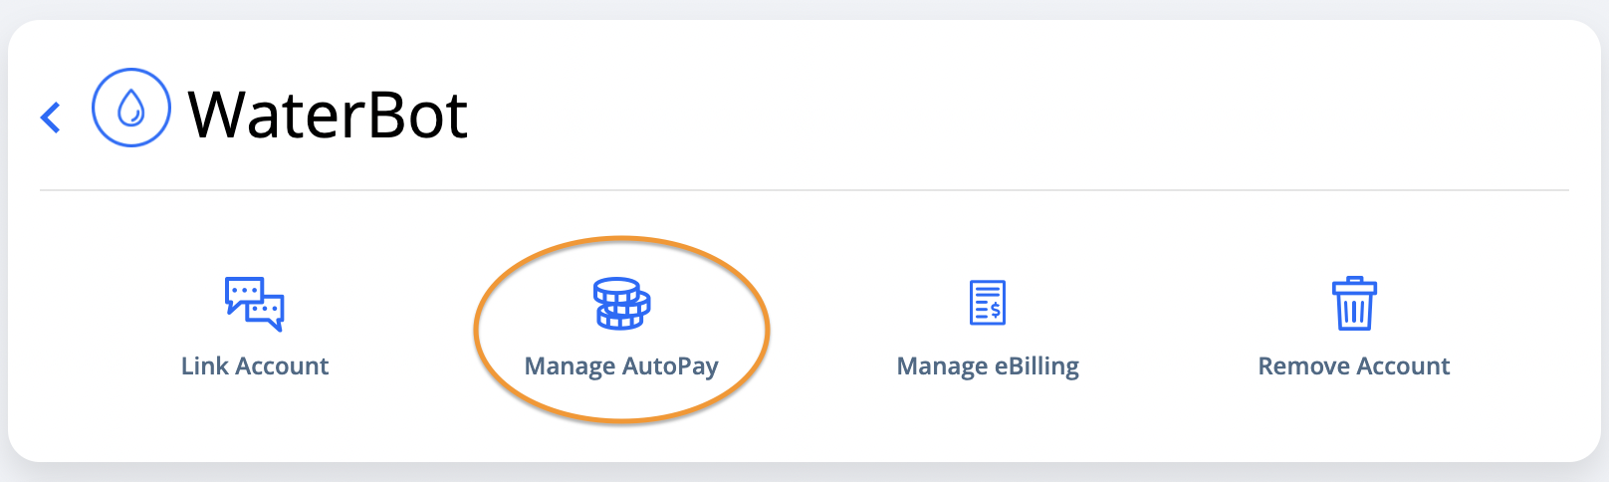Click the top coin of the AutoPay icon
The width and height of the screenshot is (1609, 482).
617,290
